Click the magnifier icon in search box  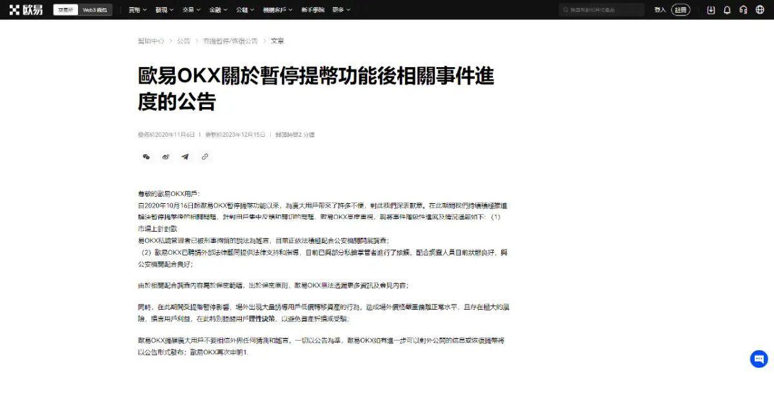[566, 10]
